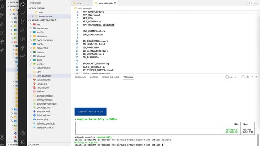Screen dimensions: 260x146
Task: Open the .gitignore file
Action: pos(42,84)
